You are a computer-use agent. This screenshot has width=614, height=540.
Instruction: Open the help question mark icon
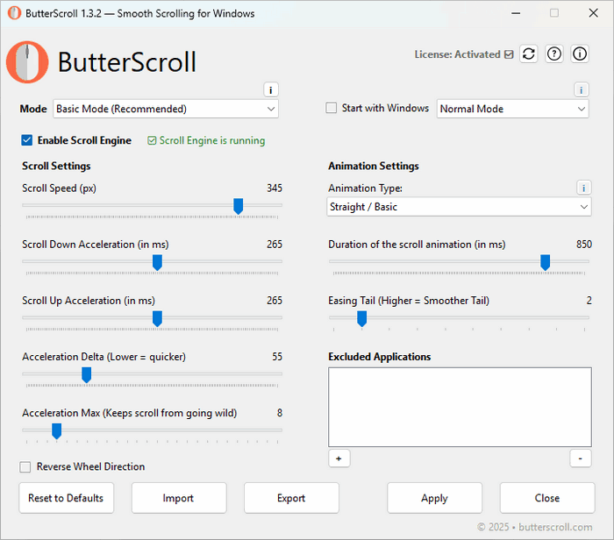click(x=554, y=54)
